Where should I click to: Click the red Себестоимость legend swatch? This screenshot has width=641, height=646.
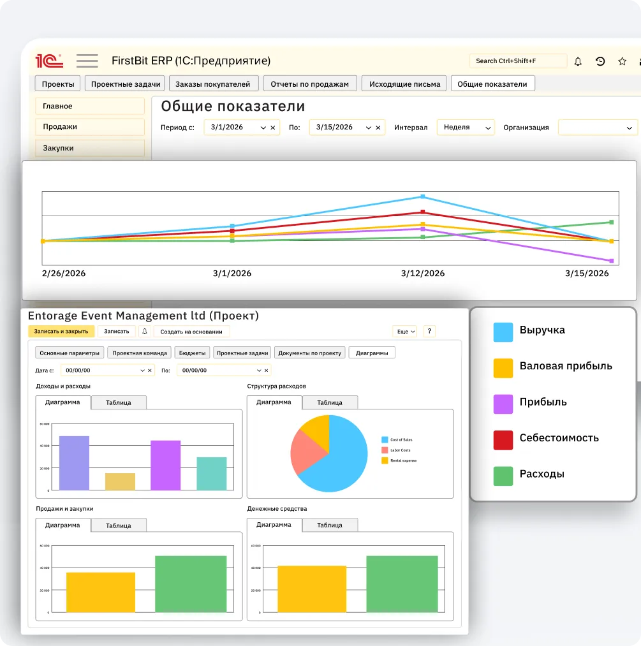click(x=503, y=440)
